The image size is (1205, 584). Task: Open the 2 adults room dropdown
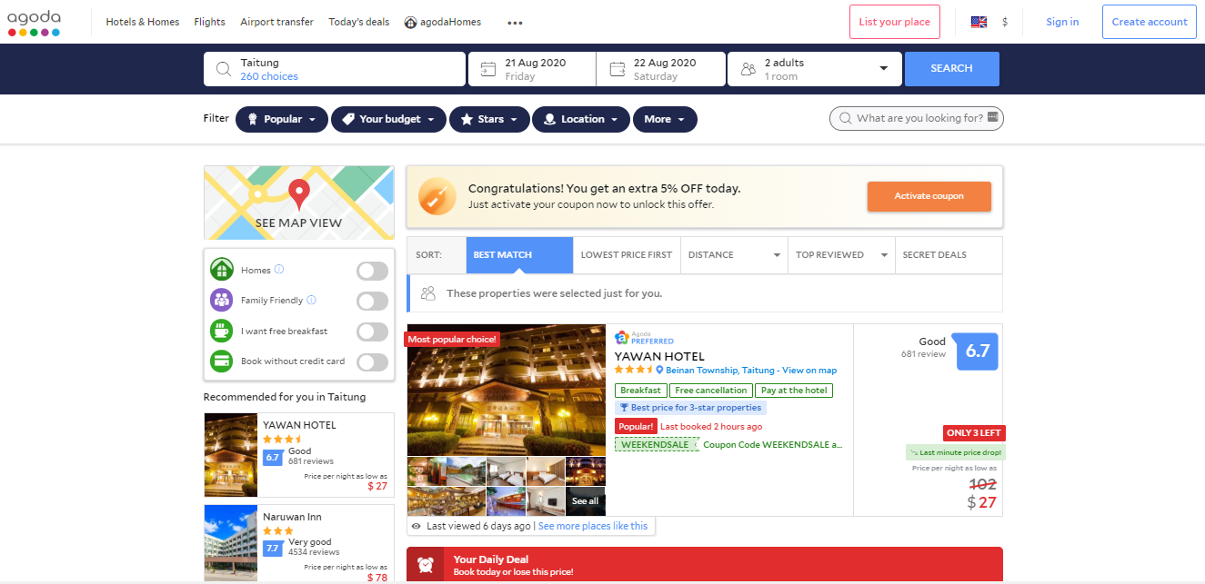pyautogui.click(x=815, y=69)
